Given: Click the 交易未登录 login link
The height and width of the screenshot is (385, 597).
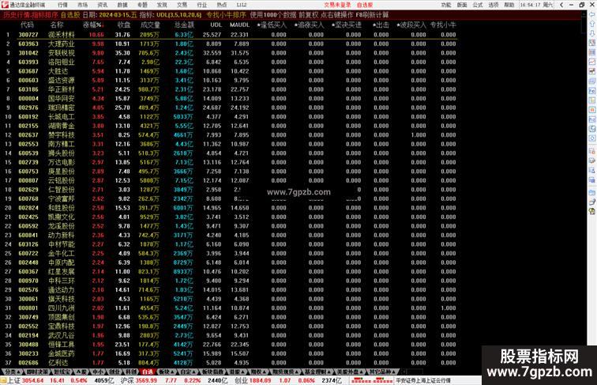Looking at the screenshot, I should coord(337,5).
